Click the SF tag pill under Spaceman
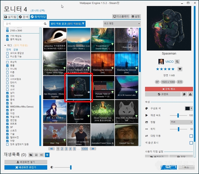This screenshot has width=199, height=174. (x=157, y=82)
